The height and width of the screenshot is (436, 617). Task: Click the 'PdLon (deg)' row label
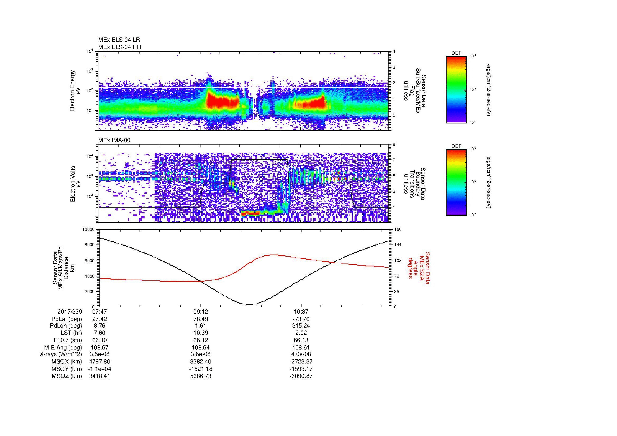coord(66,326)
